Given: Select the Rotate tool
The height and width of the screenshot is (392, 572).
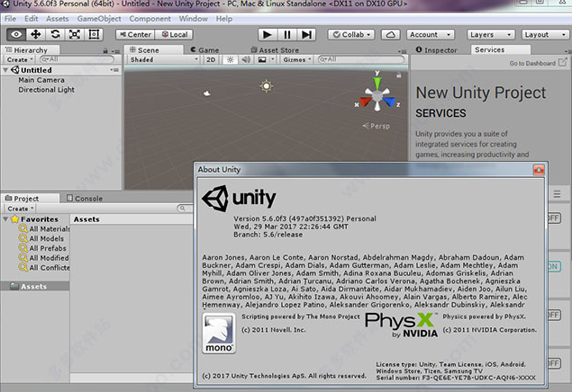Looking at the screenshot, I should (55, 34).
